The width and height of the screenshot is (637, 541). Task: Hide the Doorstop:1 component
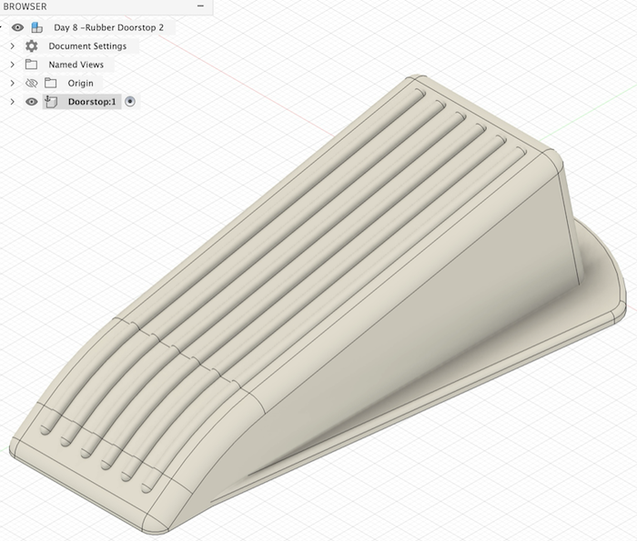click(x=31, y=102)
